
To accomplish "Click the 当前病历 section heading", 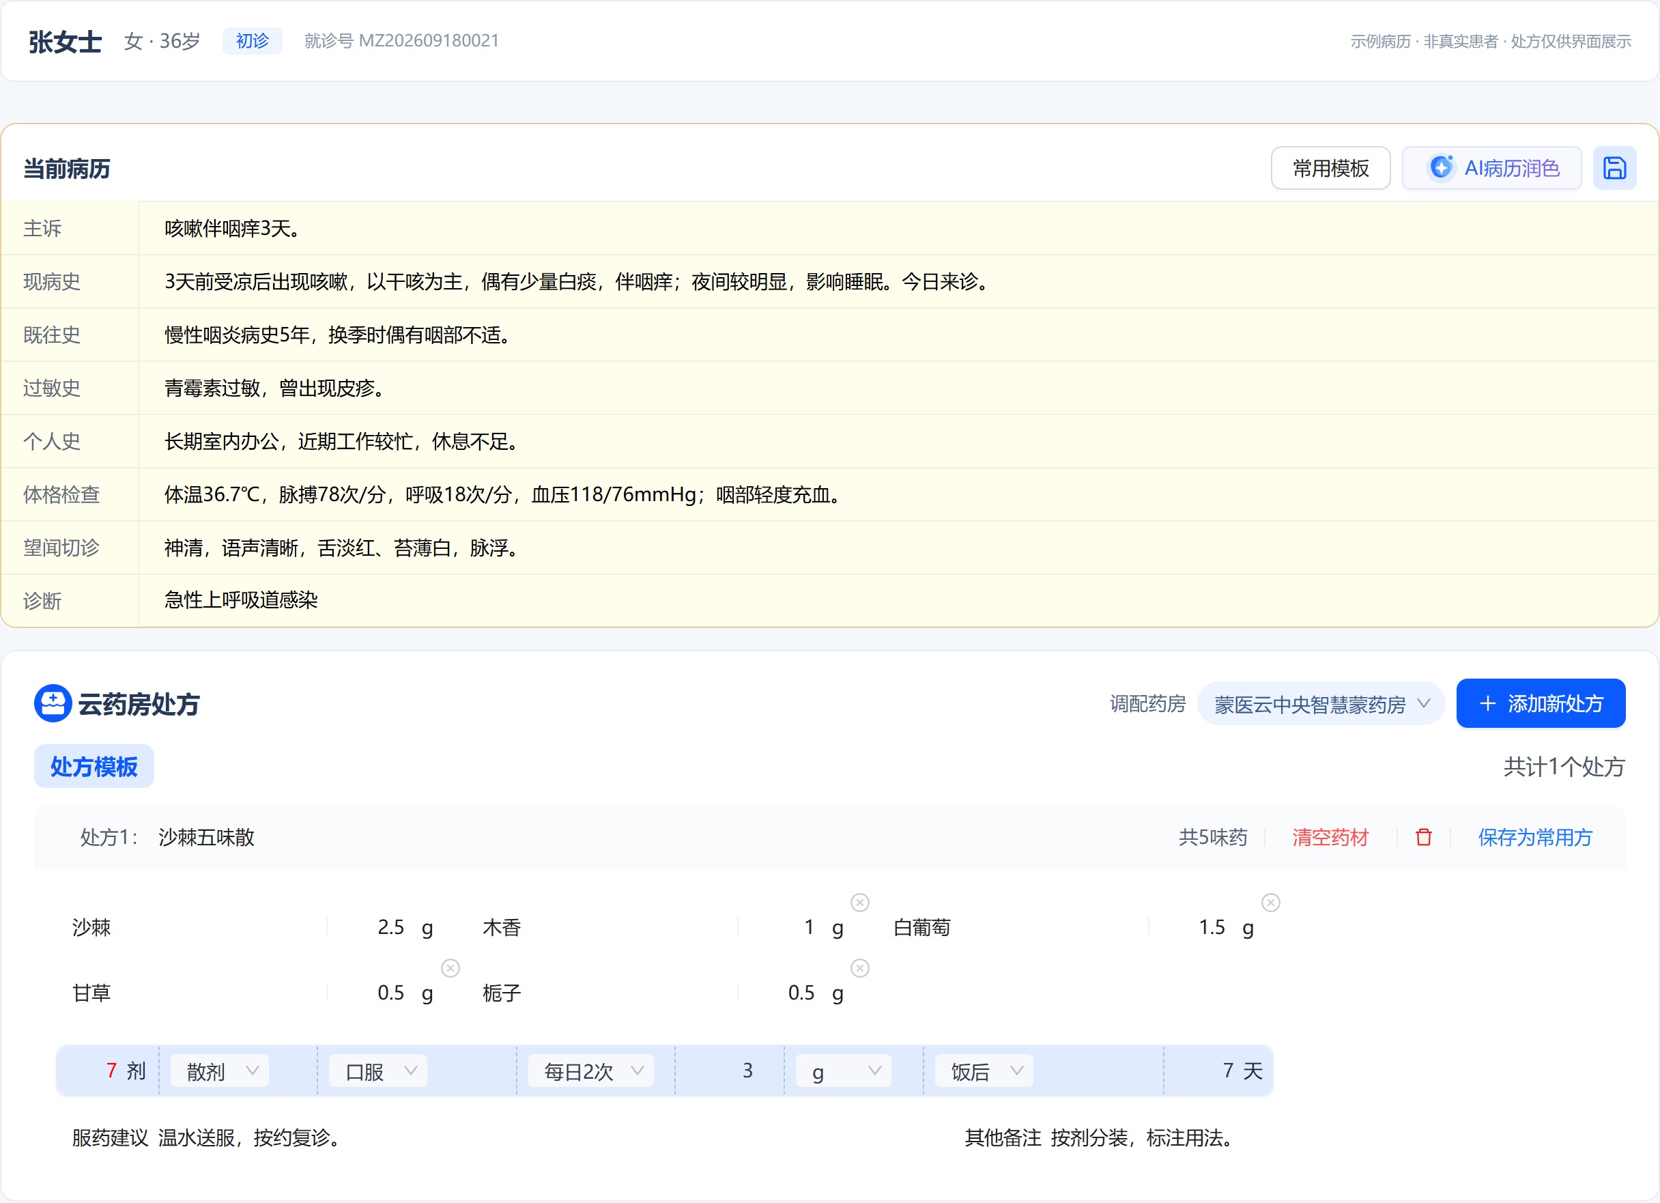I will click(67, 169).
